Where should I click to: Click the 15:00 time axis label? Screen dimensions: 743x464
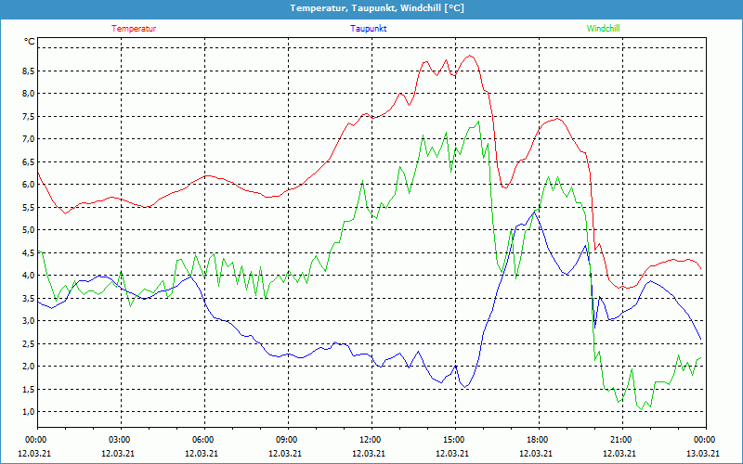[453, 440]
